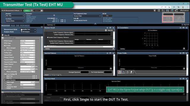Toggle the WLAN Idle status switch
The width and height of the screenshot is (190, 106).
[x=107, y=16]
